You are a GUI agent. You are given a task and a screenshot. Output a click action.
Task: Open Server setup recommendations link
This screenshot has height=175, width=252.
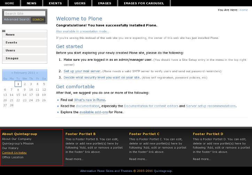(x=211, y=106)
